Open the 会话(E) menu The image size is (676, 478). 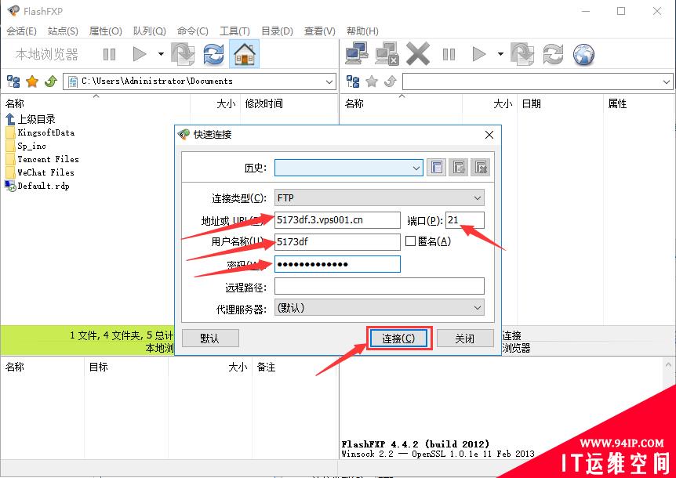coord(21,31)
